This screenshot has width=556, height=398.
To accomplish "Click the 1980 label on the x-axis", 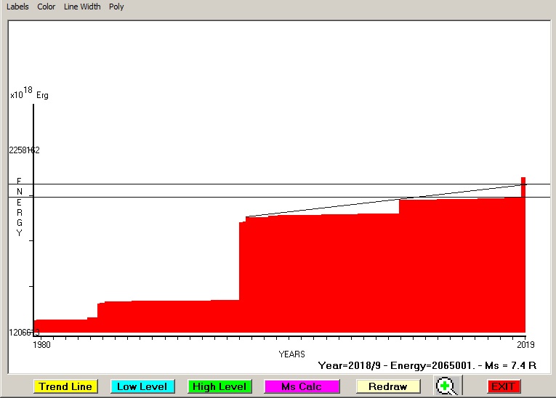I will tap(41, 344).
